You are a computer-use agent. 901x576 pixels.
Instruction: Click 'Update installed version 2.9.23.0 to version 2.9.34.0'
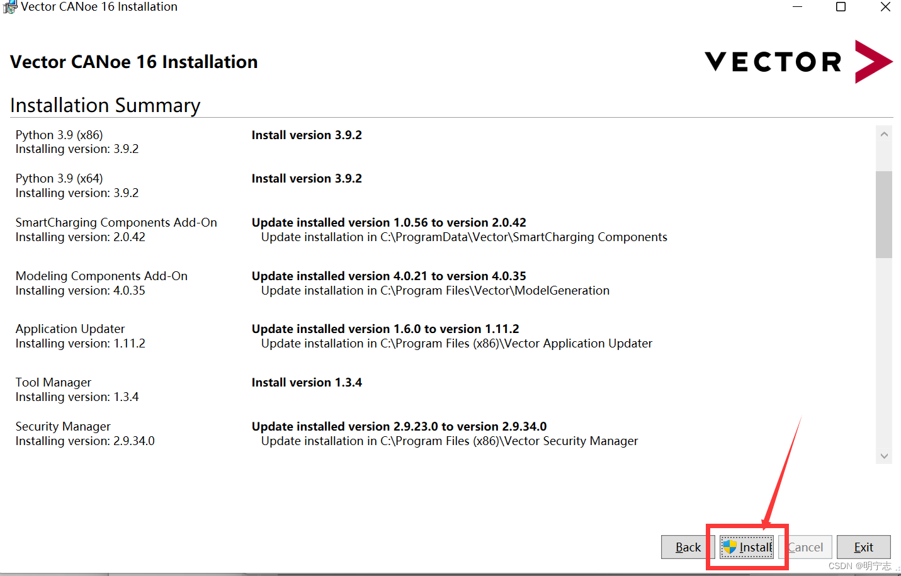coord(399,426)
